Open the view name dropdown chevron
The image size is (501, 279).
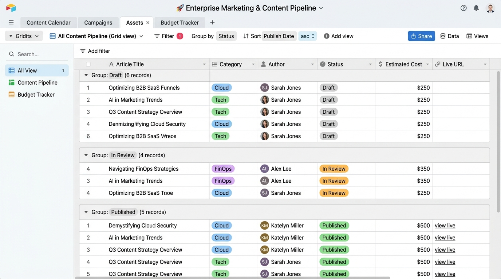141,36
